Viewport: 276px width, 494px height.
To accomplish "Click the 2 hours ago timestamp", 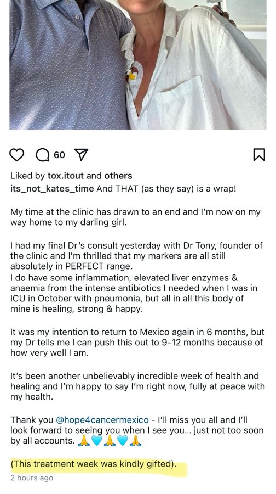I will tap(32, 478).
